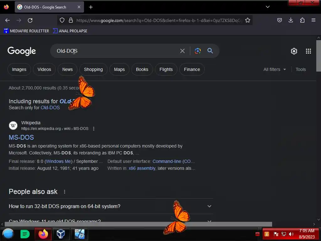Switch to Books results

(142, 69)
